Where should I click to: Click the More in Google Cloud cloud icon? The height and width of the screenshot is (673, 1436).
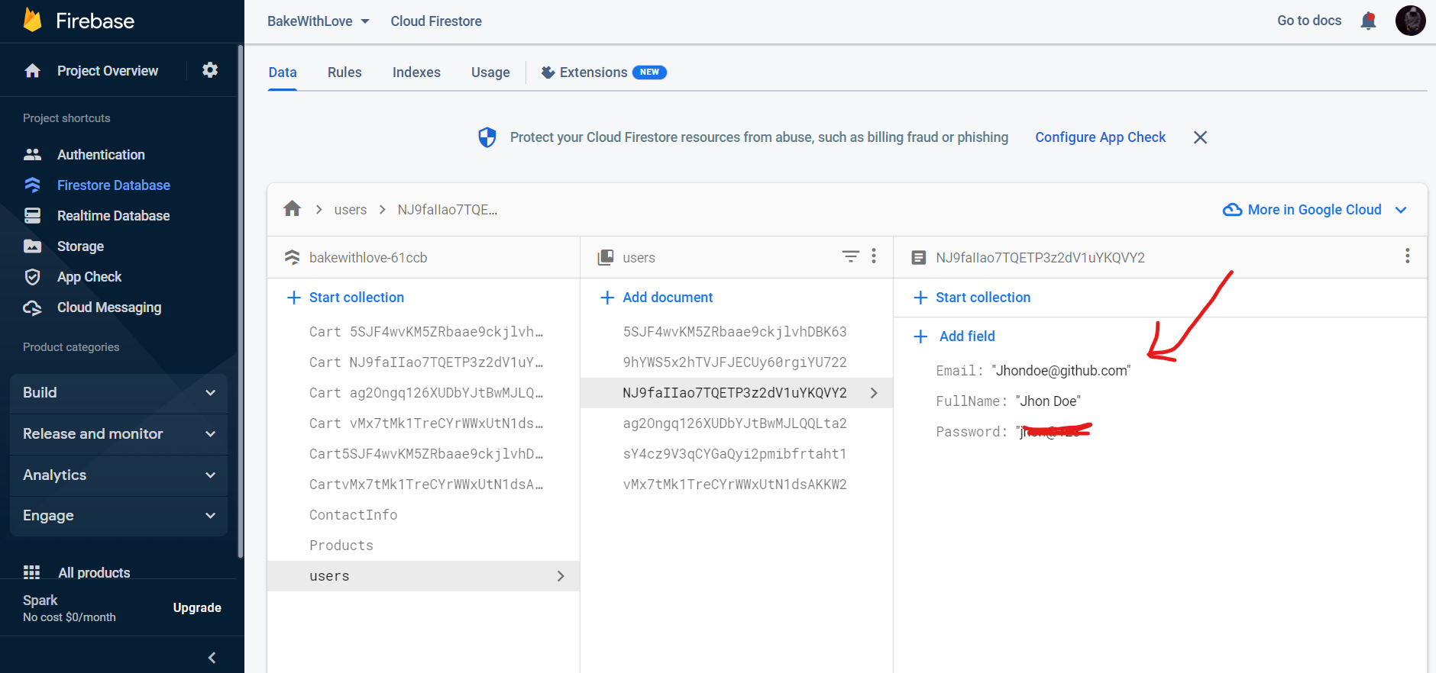(x=1232, y=210)
